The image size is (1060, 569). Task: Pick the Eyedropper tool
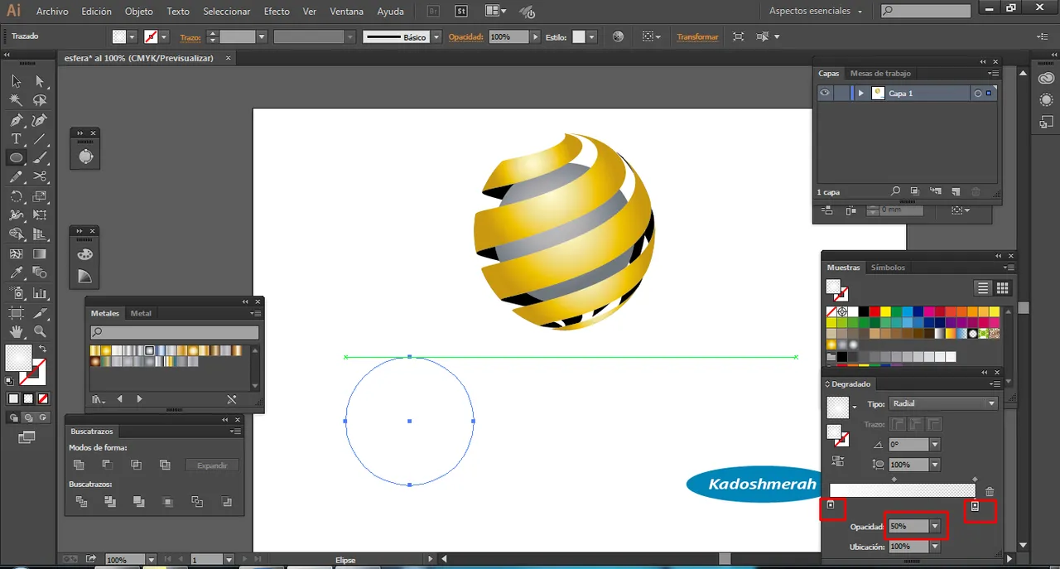(16, 272)
